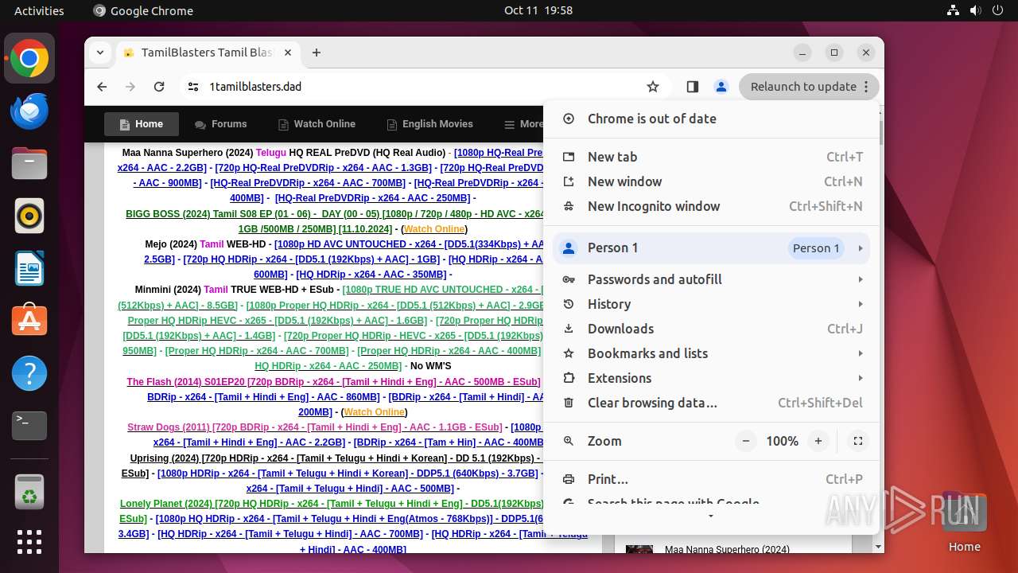
Task: Expand Bookmarks and lists submenu
Action: click(x=711, y=353)
